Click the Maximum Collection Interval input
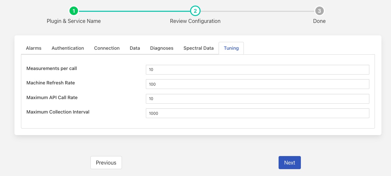 (x=257, y=113)
